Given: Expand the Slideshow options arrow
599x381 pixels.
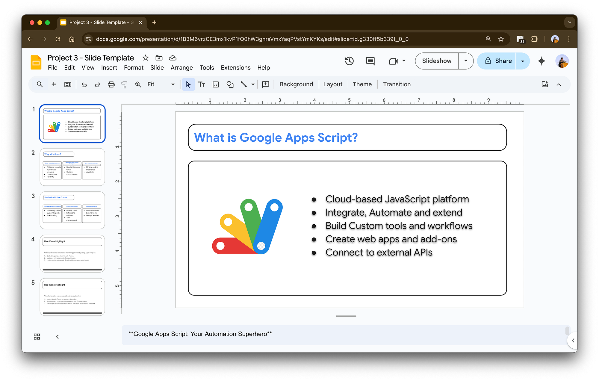Looking at the screenshot, I should (466, 61).
